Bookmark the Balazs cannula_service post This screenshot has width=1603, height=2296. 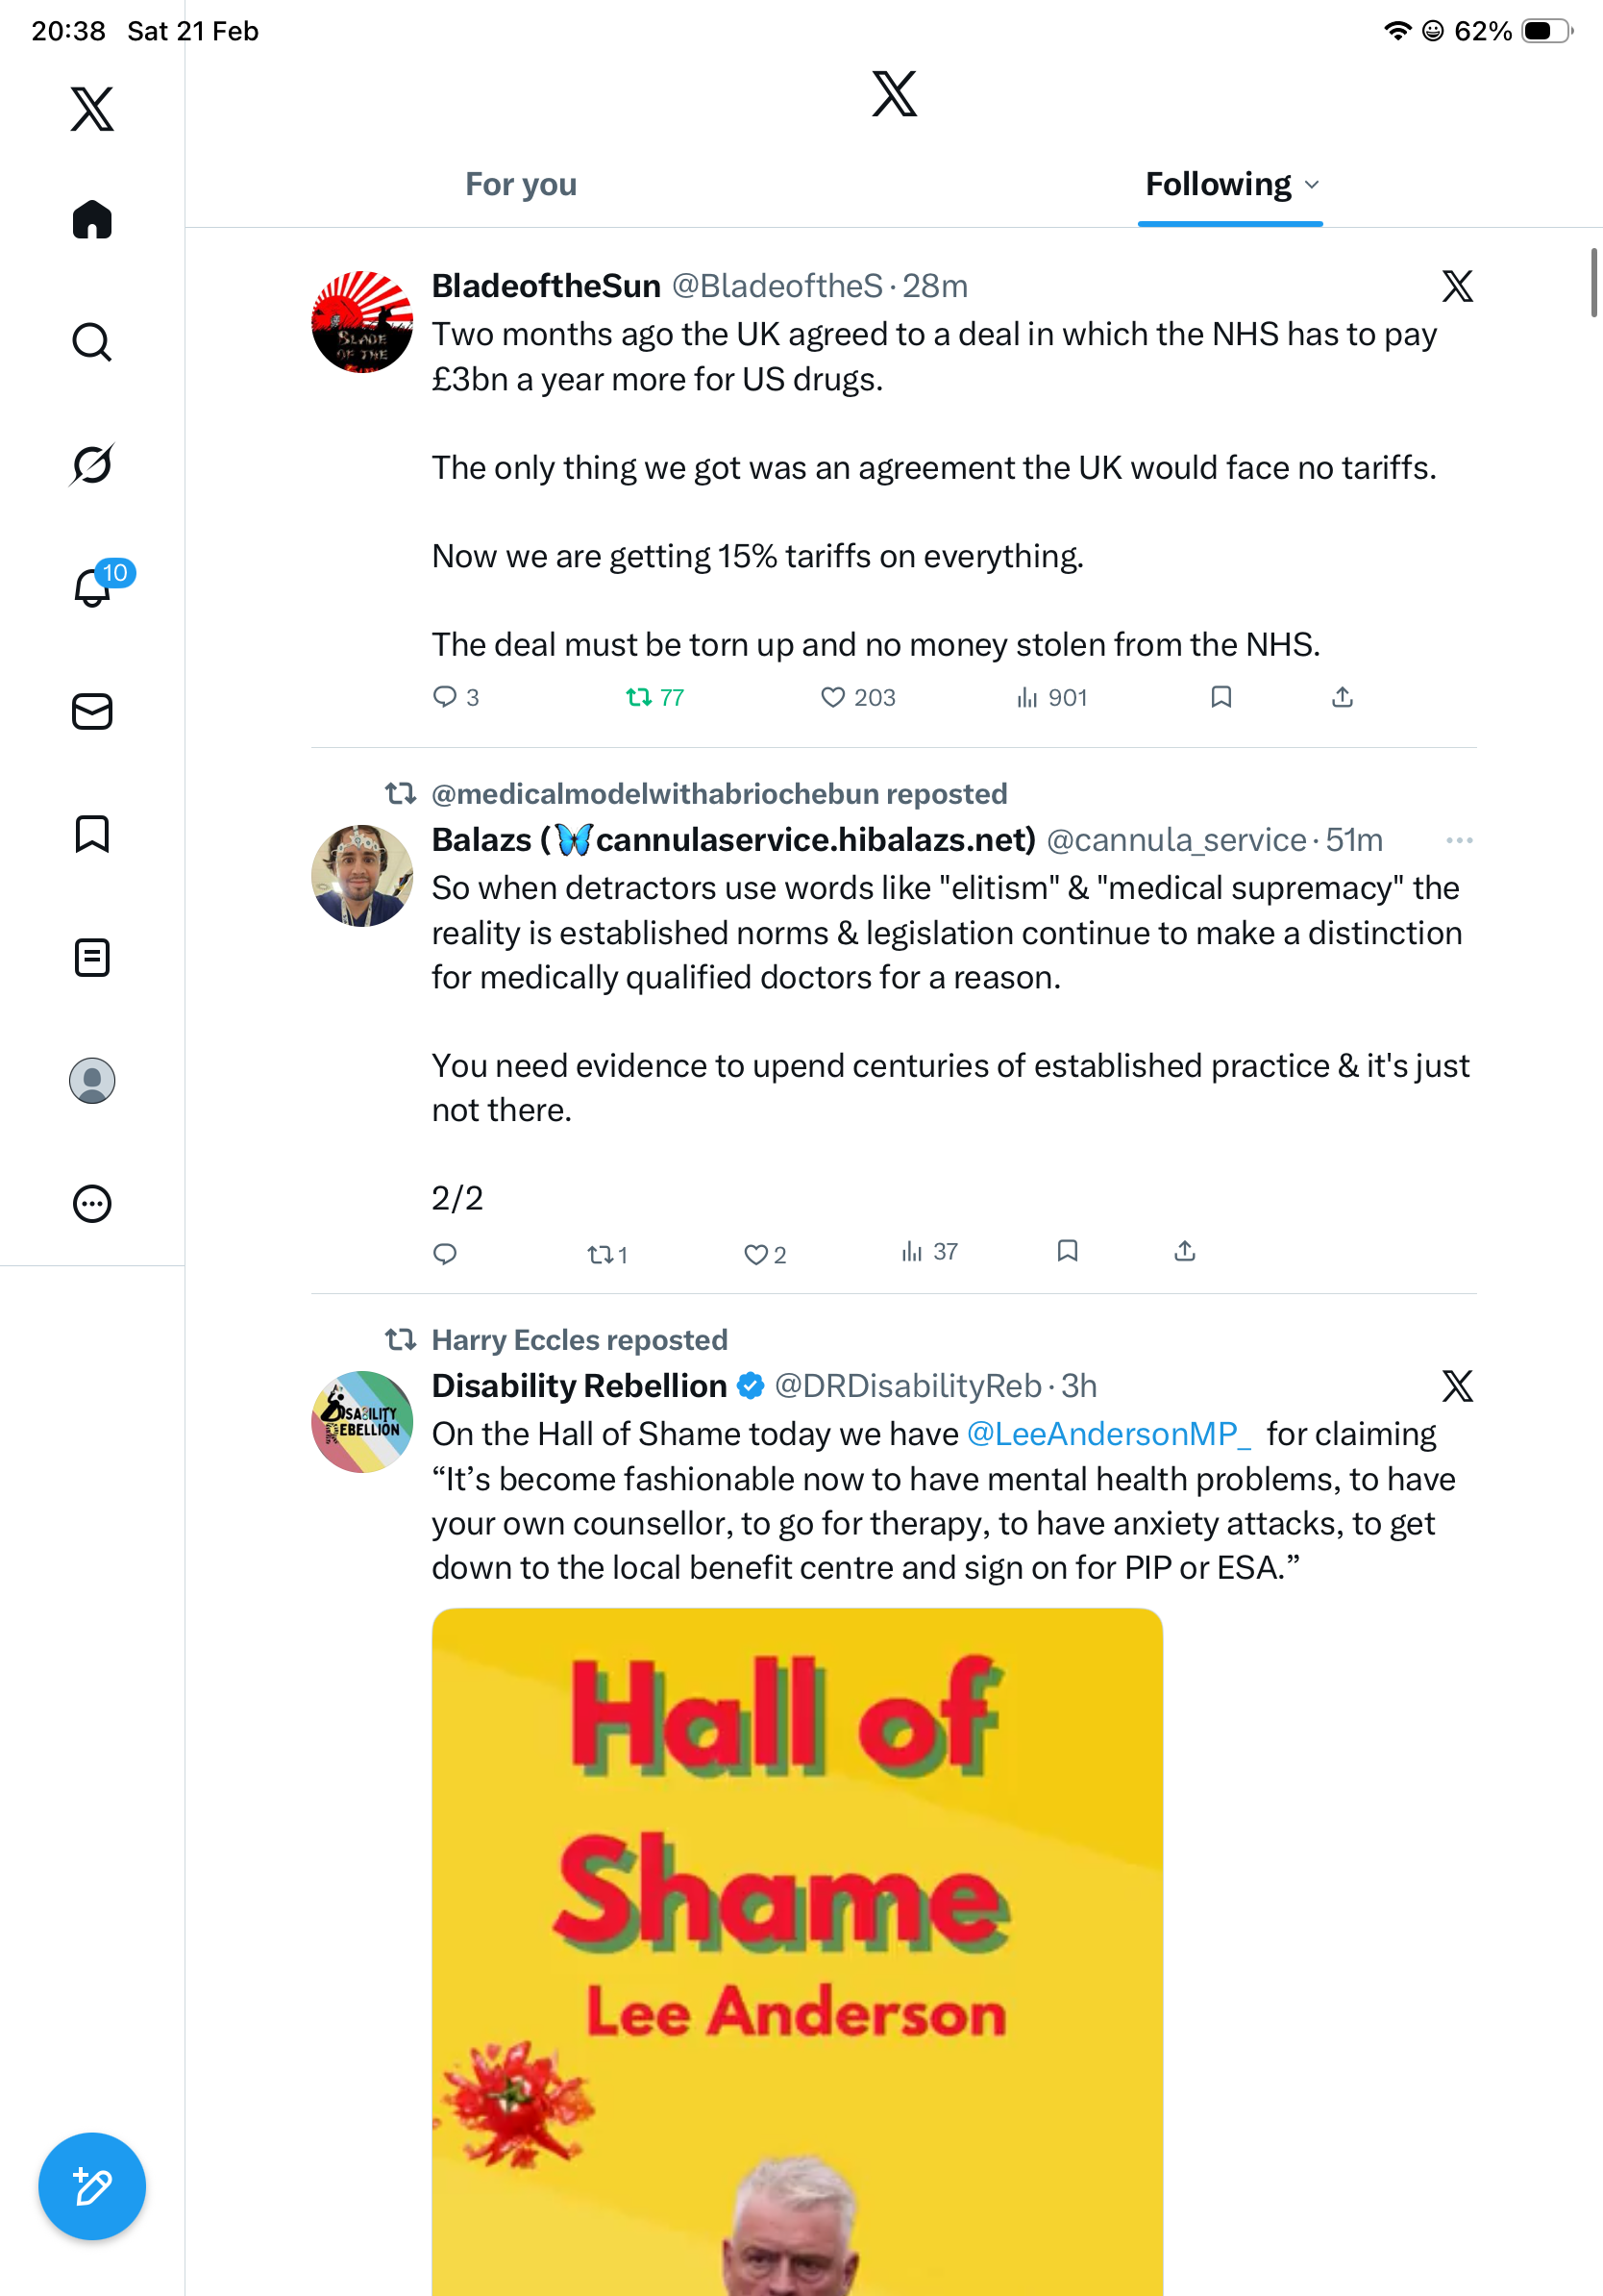tap(1068, 1251)
